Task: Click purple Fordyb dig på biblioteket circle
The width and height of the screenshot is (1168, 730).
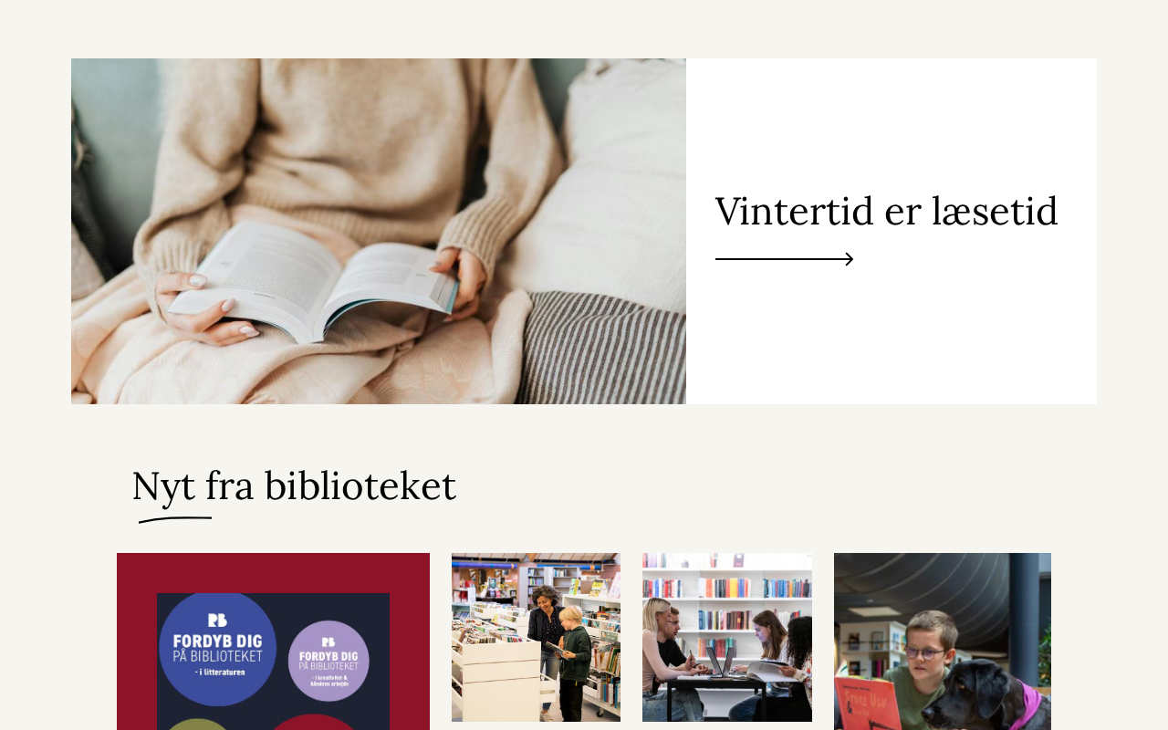Action: click(328, 661)
